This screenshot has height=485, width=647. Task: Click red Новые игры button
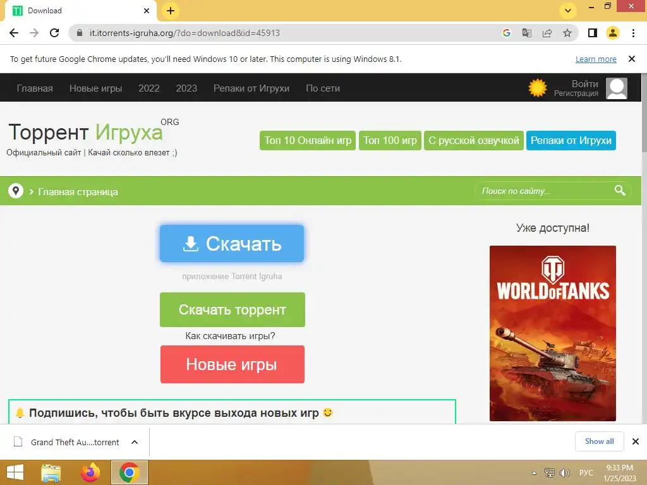pos(233,364)
